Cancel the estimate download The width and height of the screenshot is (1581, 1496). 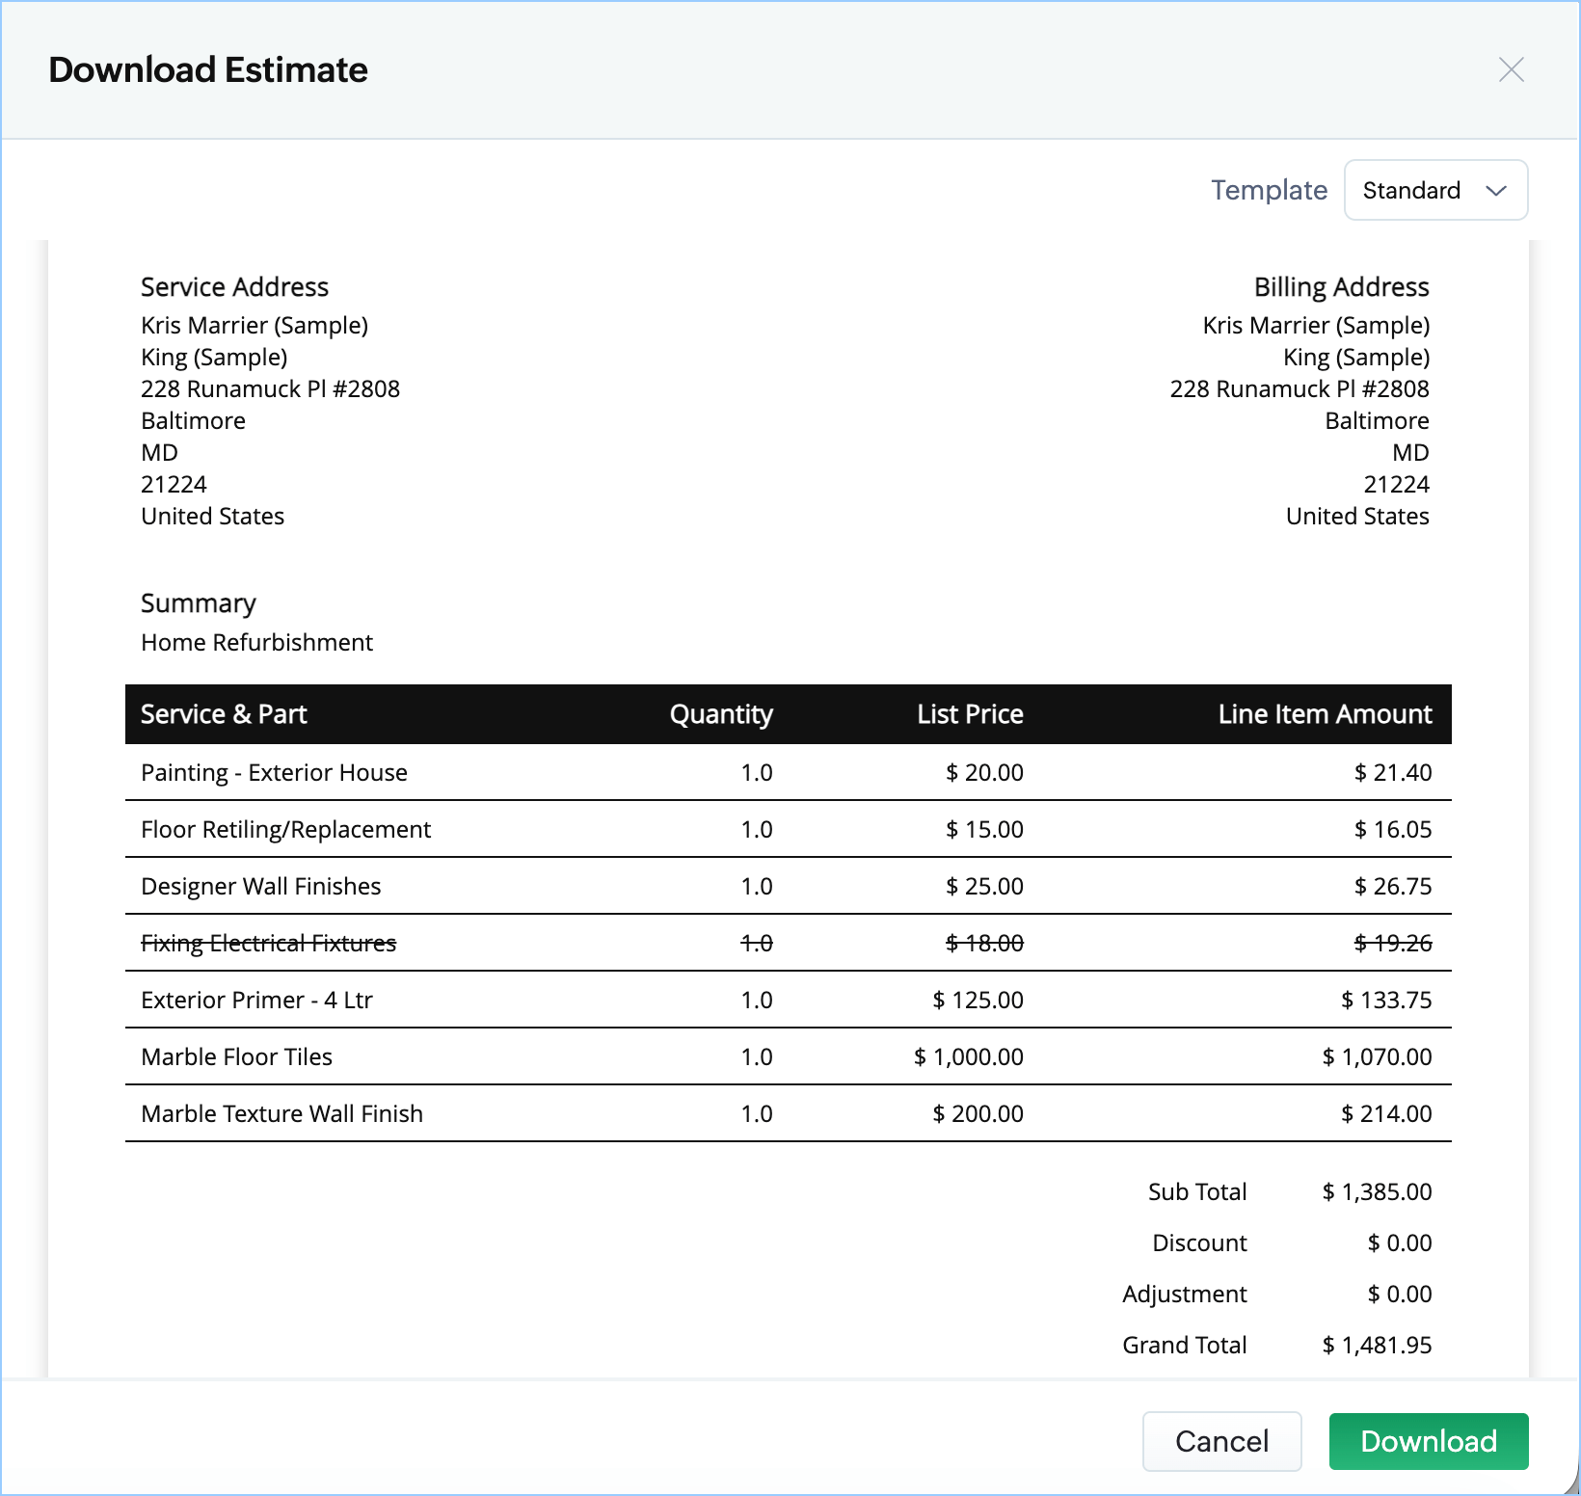point(1221,1441)
